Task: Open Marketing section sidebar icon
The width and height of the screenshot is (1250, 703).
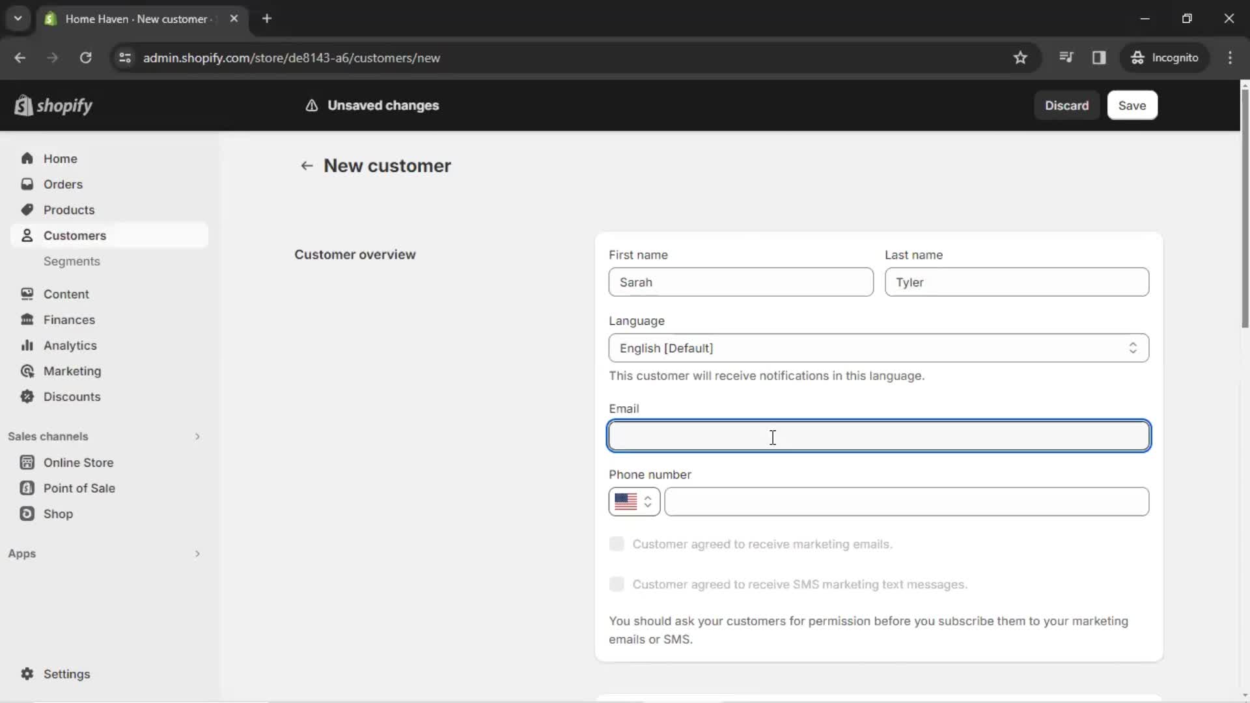Action: (x=26, y=371)
